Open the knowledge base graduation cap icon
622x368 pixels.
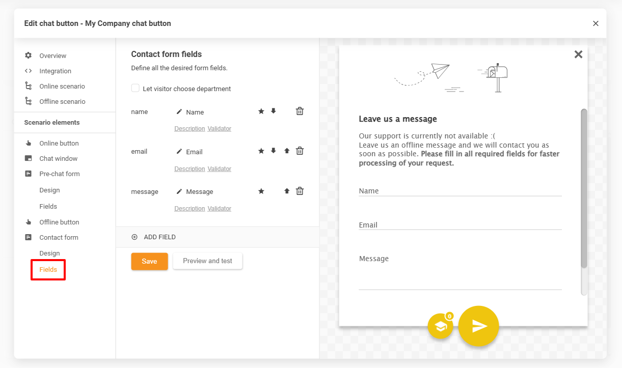tap(441, 326)
